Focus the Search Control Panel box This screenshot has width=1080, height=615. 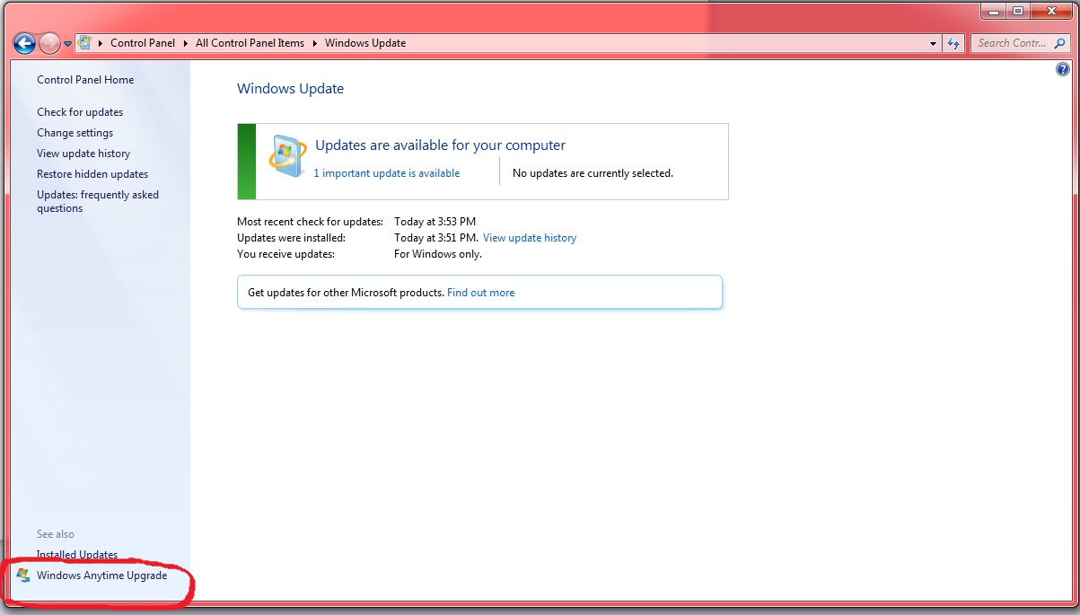click(x=1019, y=43)
